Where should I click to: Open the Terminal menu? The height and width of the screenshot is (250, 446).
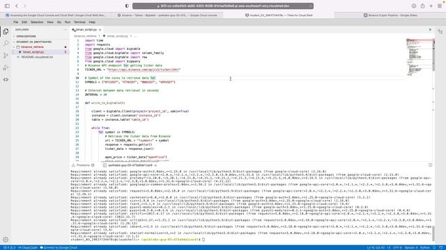tap(79, 22)
